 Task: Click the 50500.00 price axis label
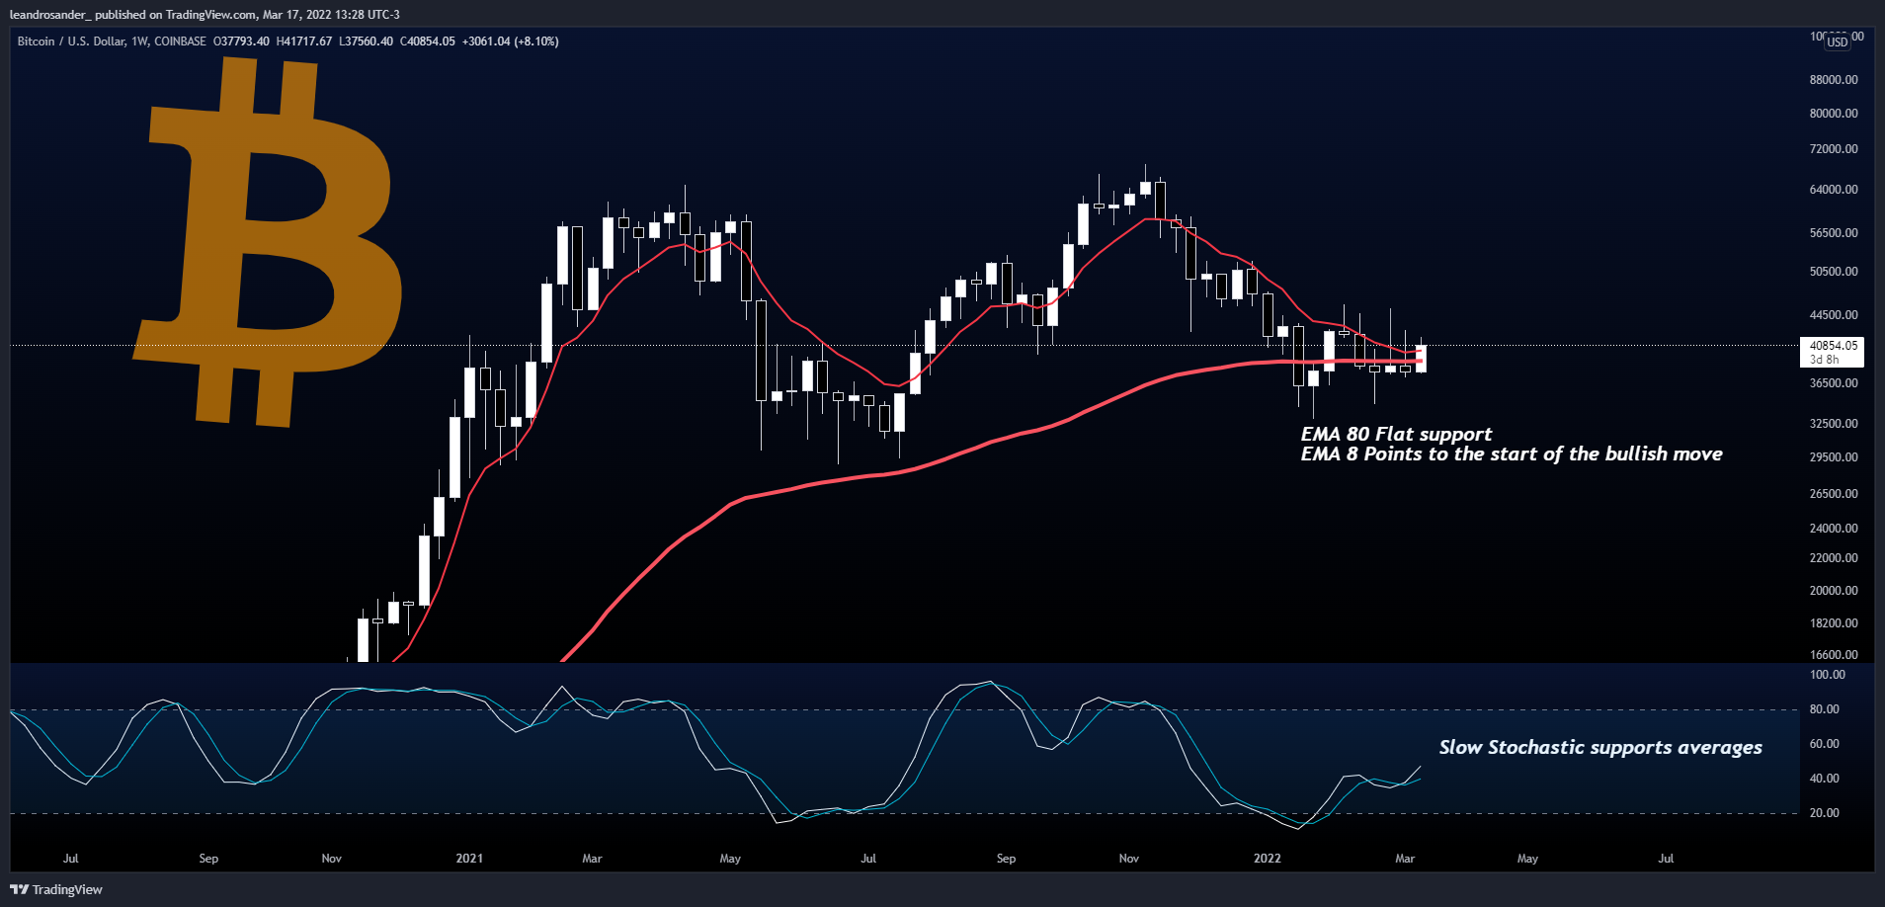1834,272
